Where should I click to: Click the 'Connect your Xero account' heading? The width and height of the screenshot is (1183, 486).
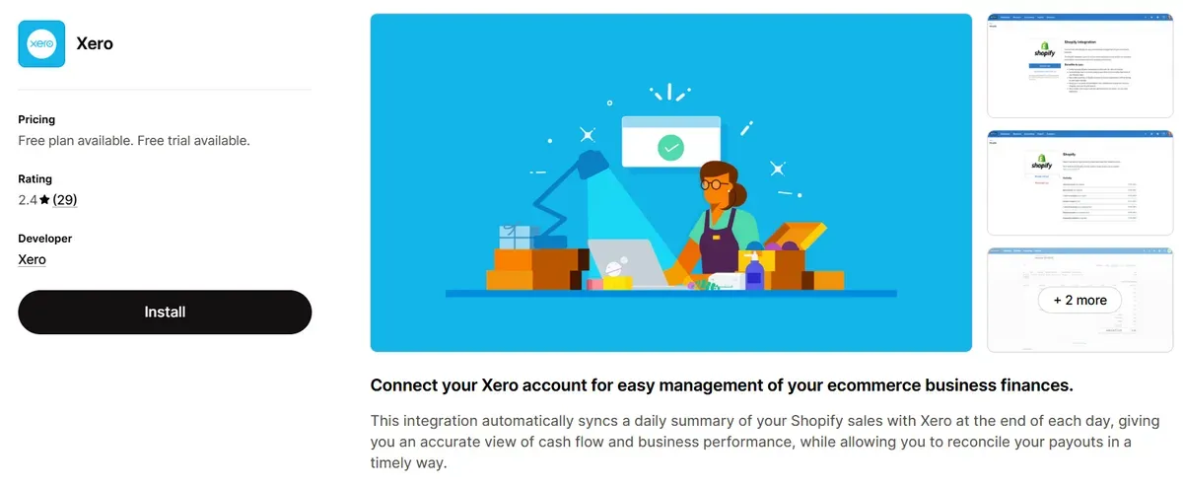[x=721, y=384]
